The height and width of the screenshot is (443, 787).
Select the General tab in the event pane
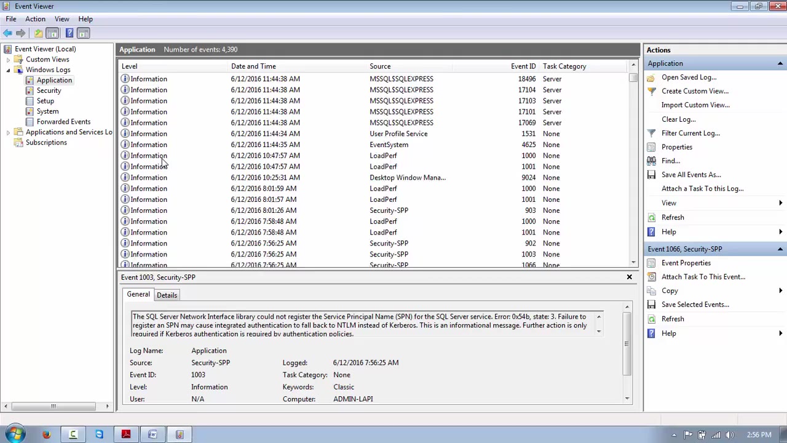click(x=138, y=295)
